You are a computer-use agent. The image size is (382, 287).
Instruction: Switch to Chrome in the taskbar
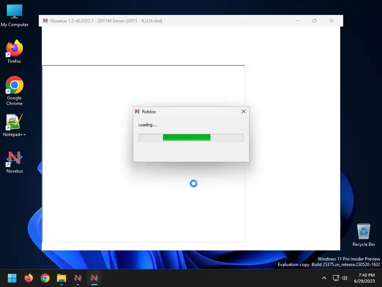[x=45, y=278]
